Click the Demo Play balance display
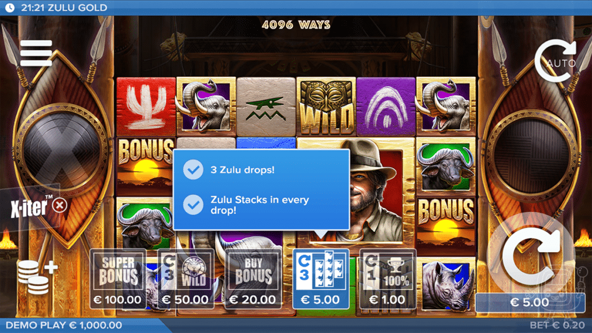Viewport: 592px width, 333px height. click(x=64, y=325)
